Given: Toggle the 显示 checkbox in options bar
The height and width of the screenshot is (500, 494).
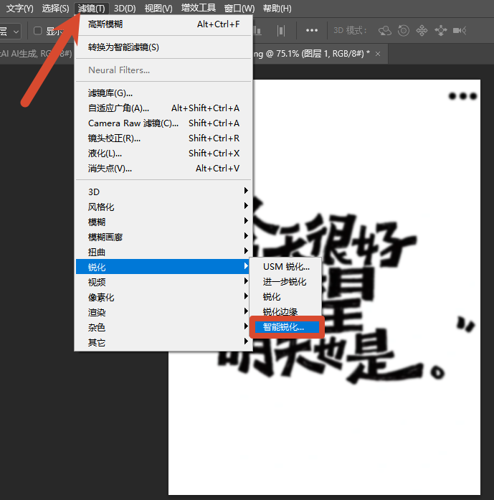Looking at the screenshot, I should 38,31.
